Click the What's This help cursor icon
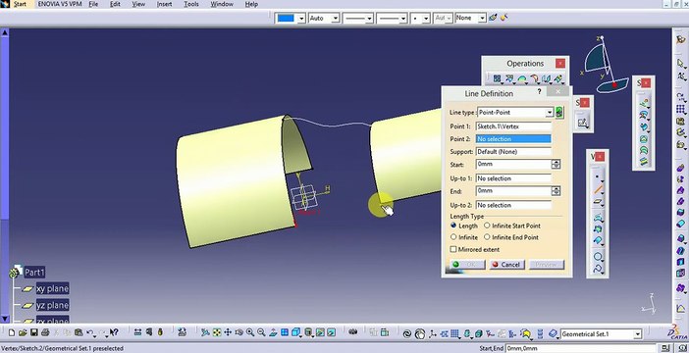689x353 pixels. (x=114, y=332)
